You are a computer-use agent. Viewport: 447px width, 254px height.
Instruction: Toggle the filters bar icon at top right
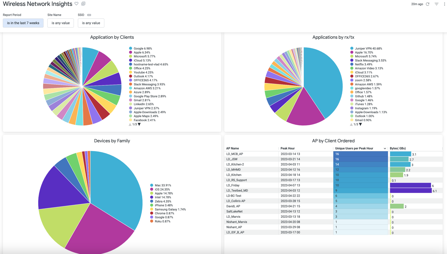coord(436,4)
